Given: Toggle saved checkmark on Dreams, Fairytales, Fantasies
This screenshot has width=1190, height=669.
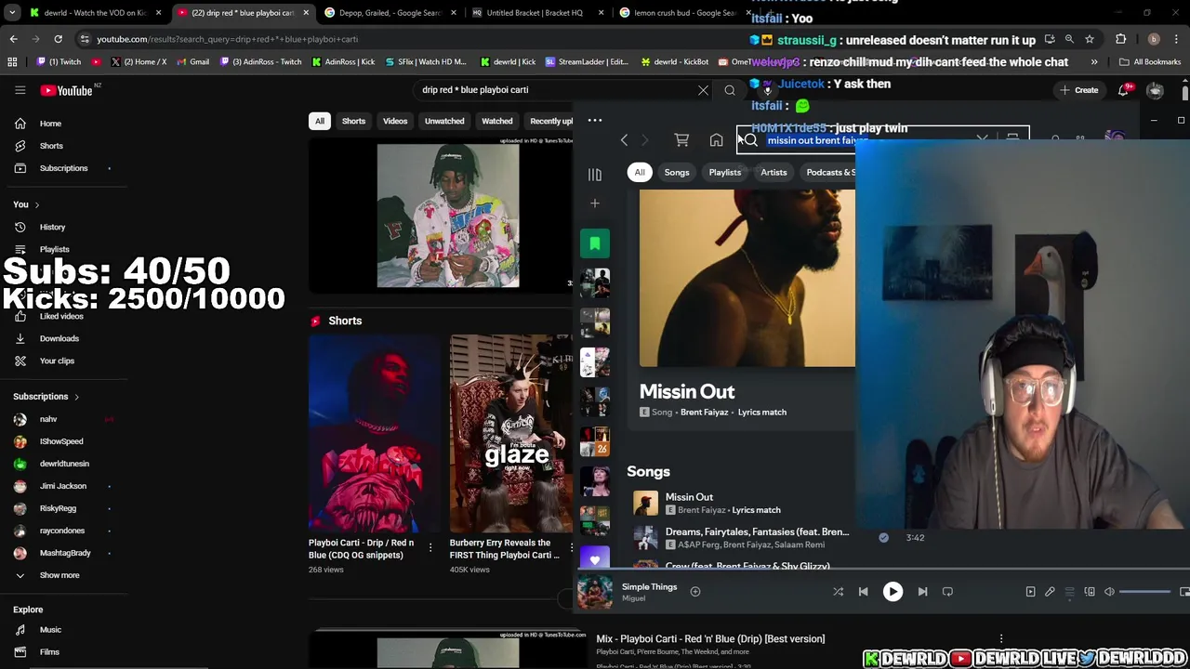Looking at the screenshot, I should [x=883, y=538].
